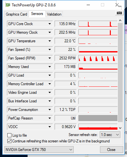Click the vertical scrollbar thumb
Screen dimensions: 127x157
(120, 72)
